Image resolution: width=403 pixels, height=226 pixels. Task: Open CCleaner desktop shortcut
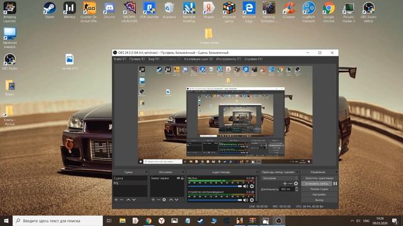click(x=288, y=11)
